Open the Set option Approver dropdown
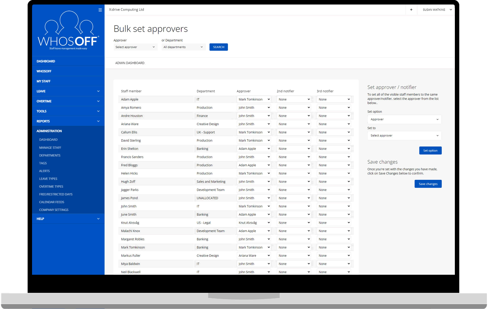 point(404,119)
